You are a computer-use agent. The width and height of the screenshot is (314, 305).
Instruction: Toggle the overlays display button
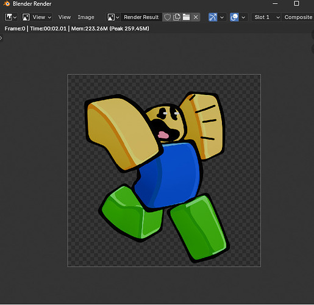tap(234, 17)
